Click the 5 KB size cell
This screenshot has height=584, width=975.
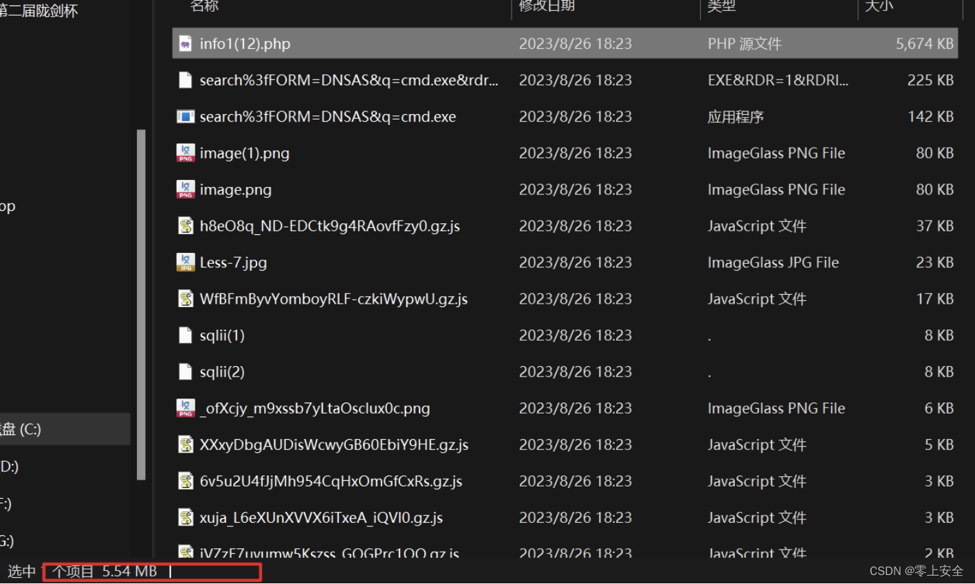tap(939, 445)
